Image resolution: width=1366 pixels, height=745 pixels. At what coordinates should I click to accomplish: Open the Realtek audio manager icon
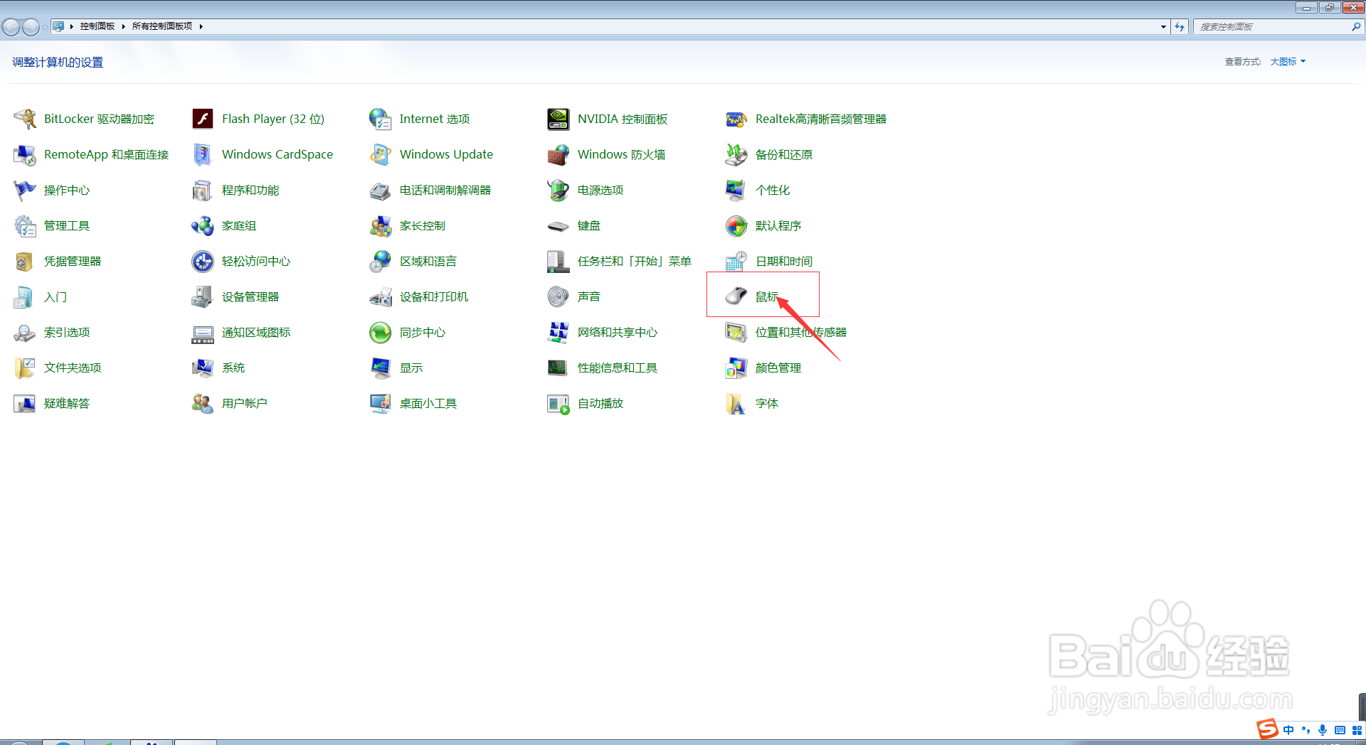pos(736,119)
